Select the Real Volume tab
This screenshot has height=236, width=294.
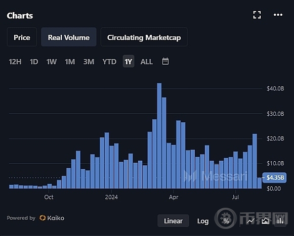[69, 37]
